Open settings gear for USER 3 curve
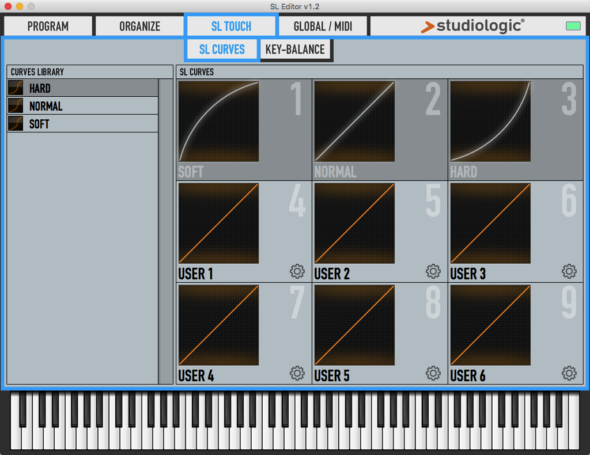This screenshot has height=455, width=590. [x=569, y=271]
